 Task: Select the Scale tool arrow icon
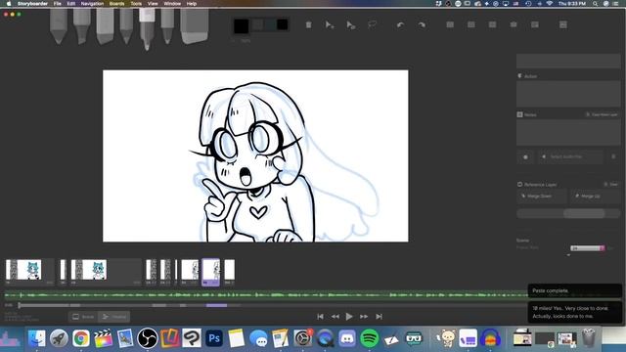tap(350, 24)
